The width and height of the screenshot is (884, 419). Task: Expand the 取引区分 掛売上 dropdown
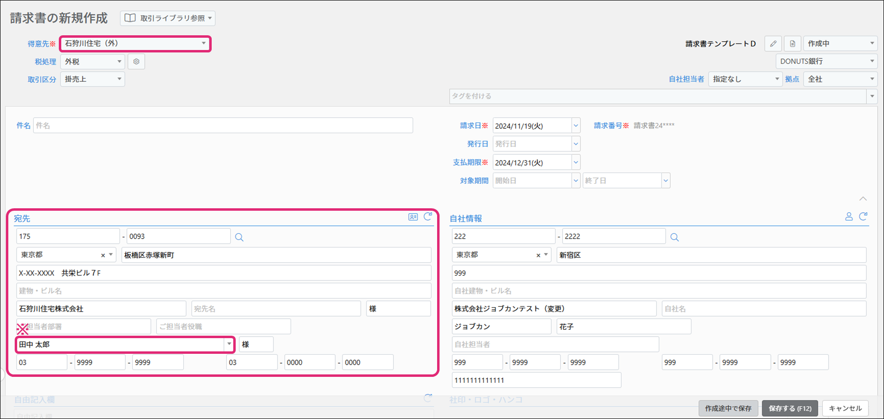click(x=93, y=79)
